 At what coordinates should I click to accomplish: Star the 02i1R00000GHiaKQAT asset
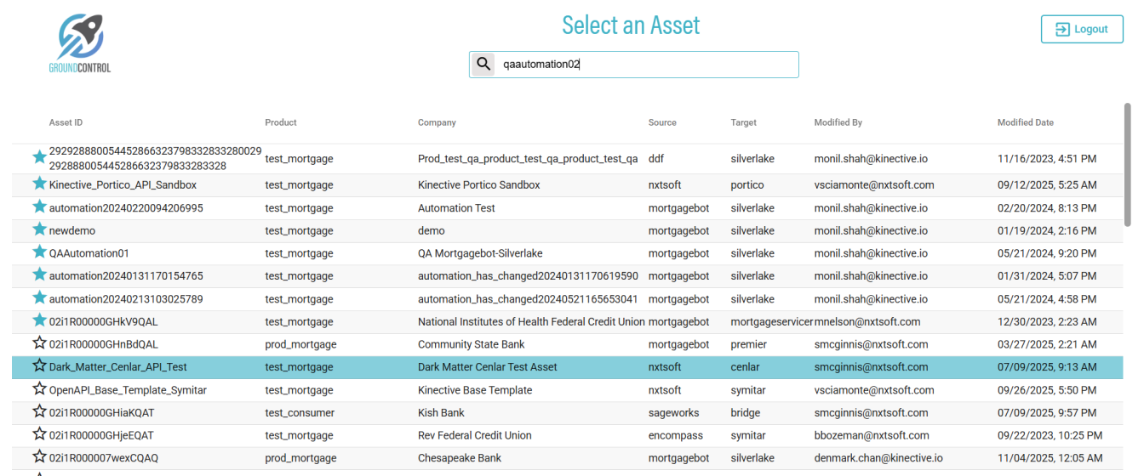point(39,412)
